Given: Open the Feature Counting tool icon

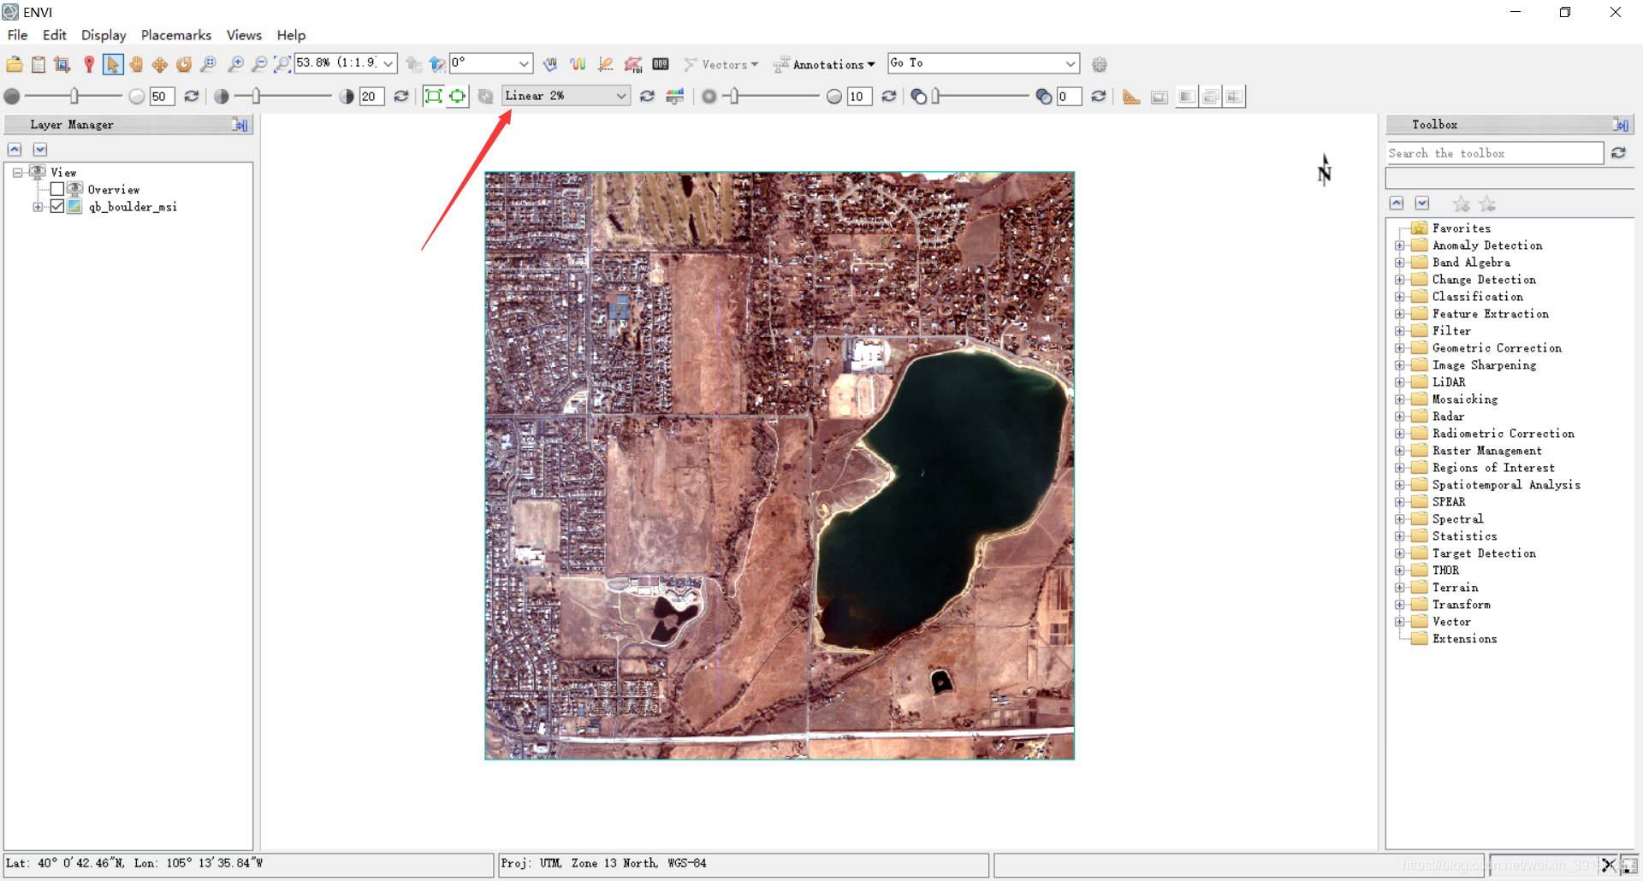Looking at the screenshot, I should pyautogui.click(x=661, y=64).
